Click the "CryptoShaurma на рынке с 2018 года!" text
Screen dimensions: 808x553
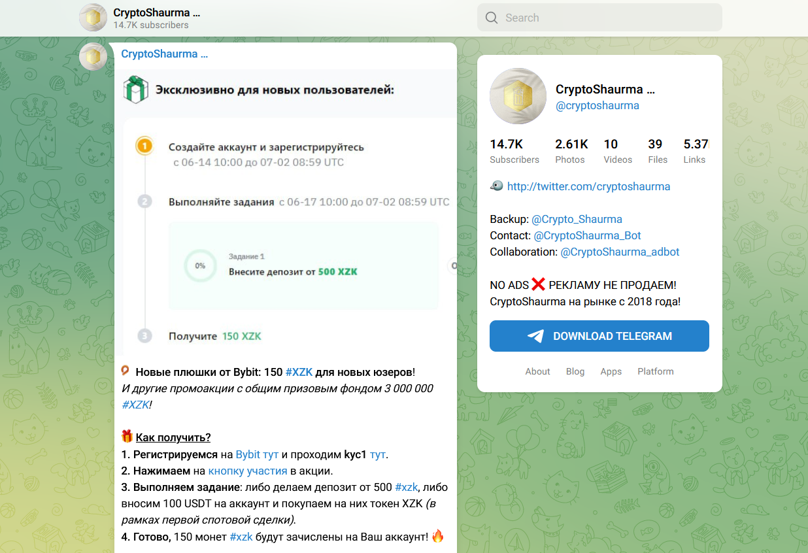[x=585, y=301]
